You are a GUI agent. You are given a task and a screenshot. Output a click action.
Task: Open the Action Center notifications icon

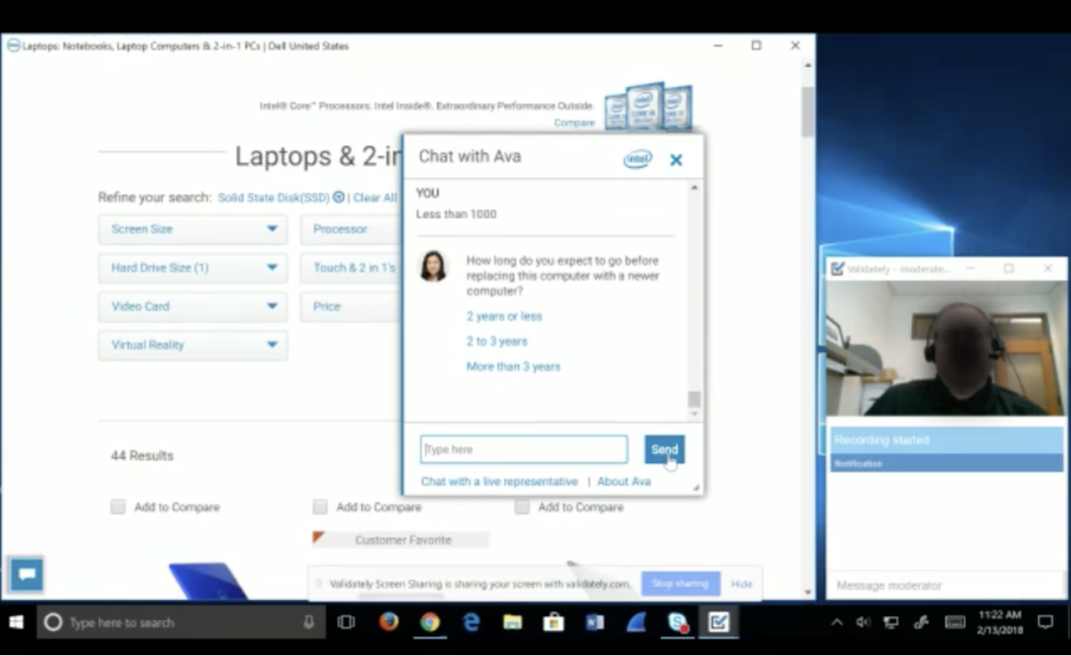coord(1045,622)
